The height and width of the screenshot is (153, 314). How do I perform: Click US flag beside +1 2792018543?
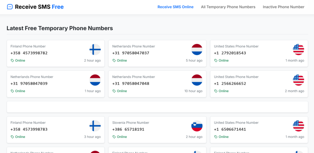pos(298,49)
